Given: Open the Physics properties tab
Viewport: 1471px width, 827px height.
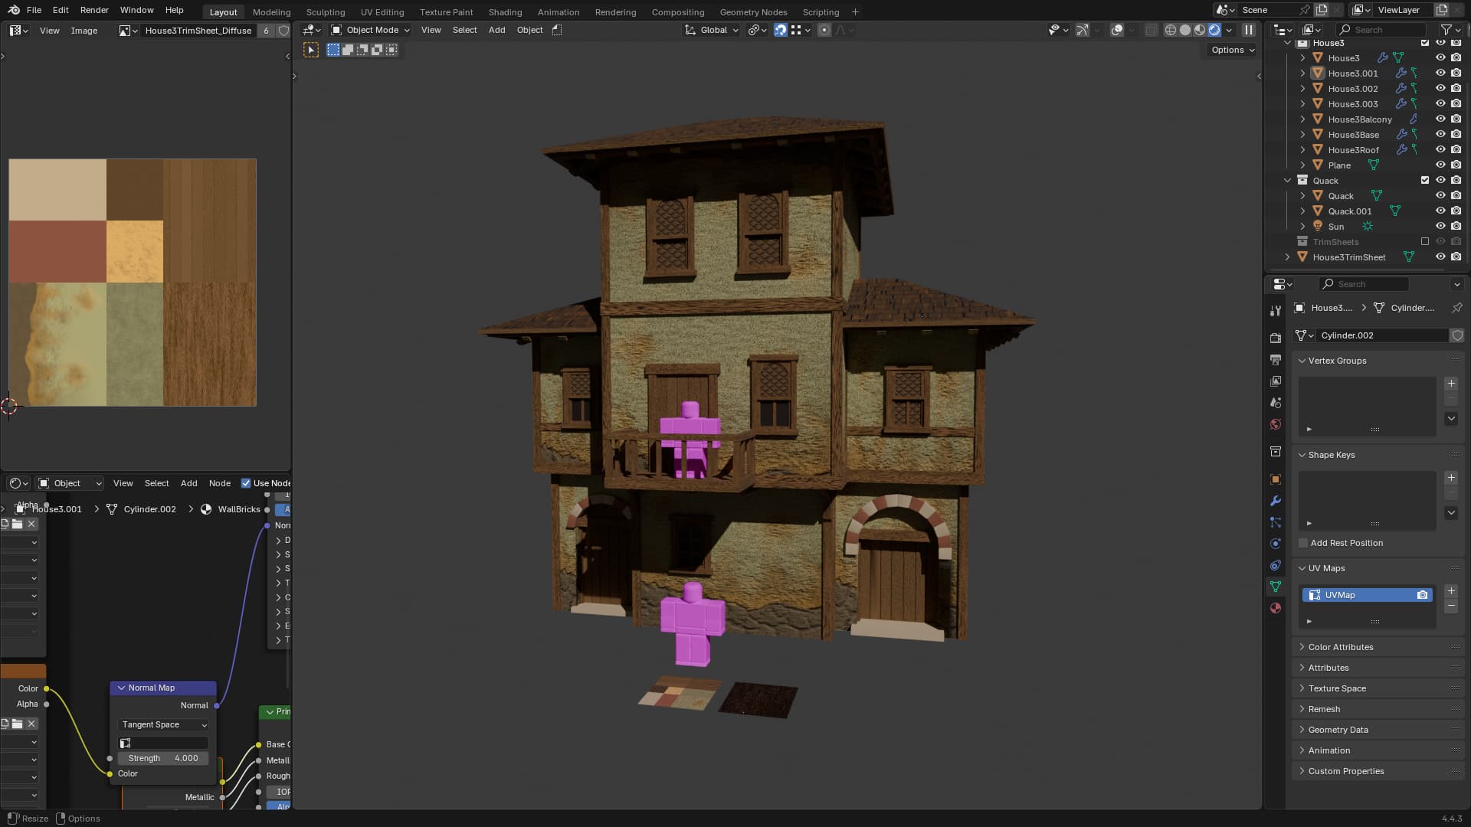Looking at the screenshot, I should 1276,544.
